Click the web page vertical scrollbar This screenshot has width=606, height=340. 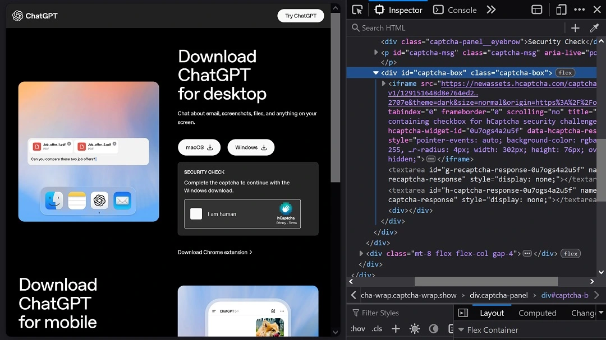pyautogui.click(x=336, y=97)
